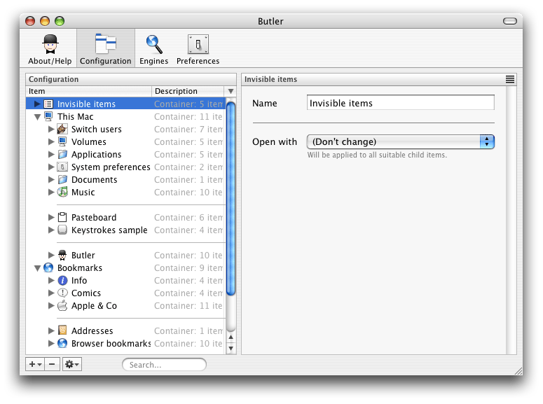Click the Music item's icon

tap(62, 193)
